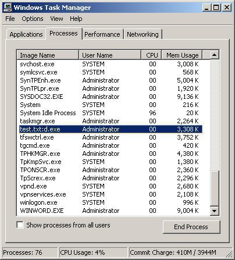Open the Options menu

[x=33, y=19]
